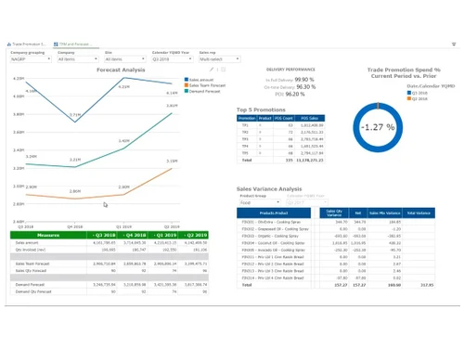Open the Sales rep Multi-select dropdown
Screen dimensions: 464x348
click(x=219, y=59)
